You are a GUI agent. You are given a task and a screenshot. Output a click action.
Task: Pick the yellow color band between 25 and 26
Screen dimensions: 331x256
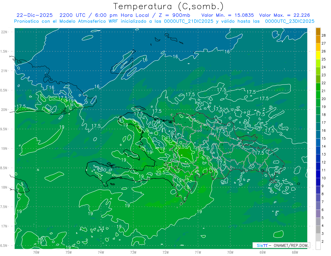pyautogui.click(x=318, y=55)
